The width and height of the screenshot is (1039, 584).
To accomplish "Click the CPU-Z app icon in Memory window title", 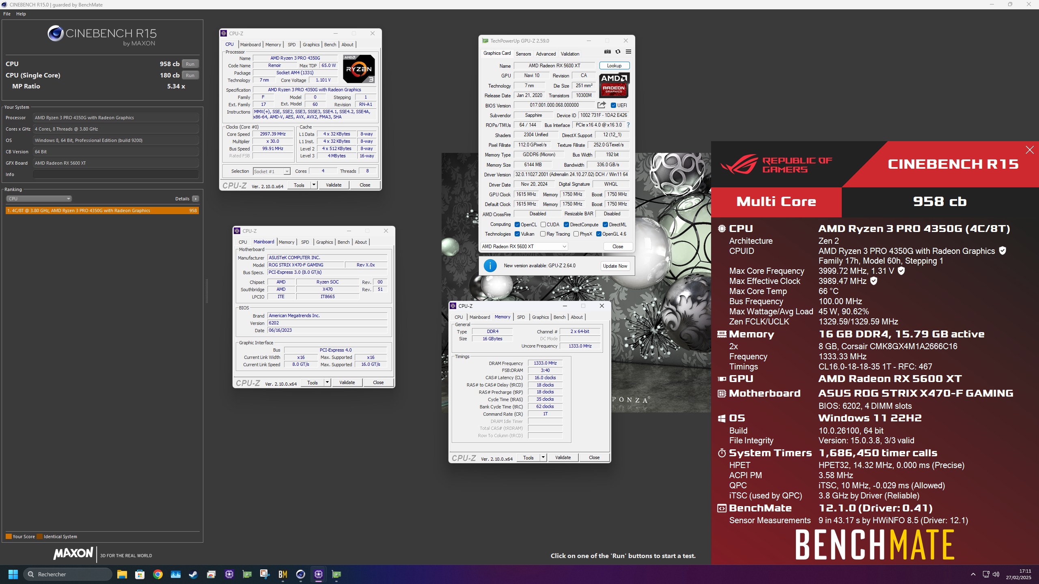I will pyautogui.click(x=453, y=306).
